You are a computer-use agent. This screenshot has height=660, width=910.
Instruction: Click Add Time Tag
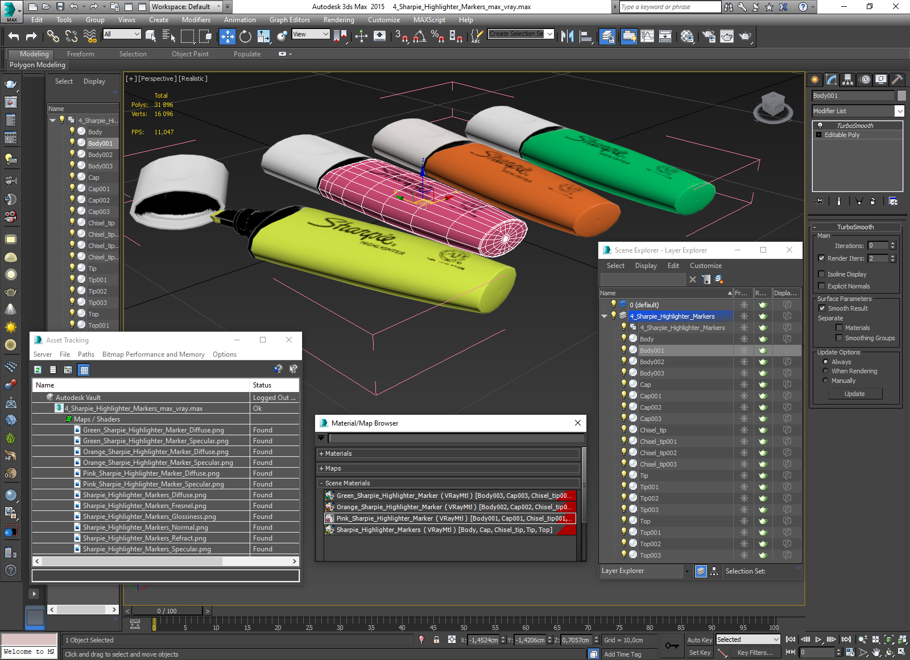623,654
